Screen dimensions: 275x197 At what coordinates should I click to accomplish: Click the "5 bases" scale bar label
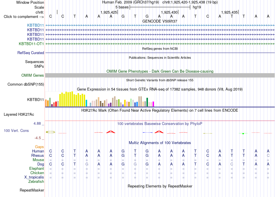tap(122, 7)
